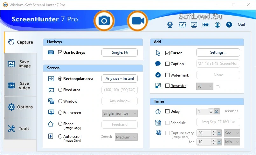
Task: Open cursor Settings... button
Action: coord(218,52)
